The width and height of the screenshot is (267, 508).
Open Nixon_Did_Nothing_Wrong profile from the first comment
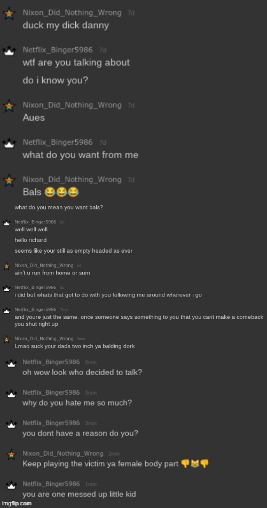[72, 13]
